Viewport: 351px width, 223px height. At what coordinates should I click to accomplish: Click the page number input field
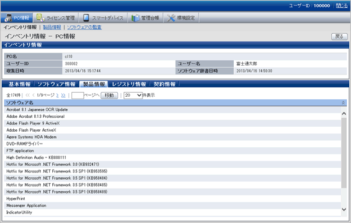(78, 96)
